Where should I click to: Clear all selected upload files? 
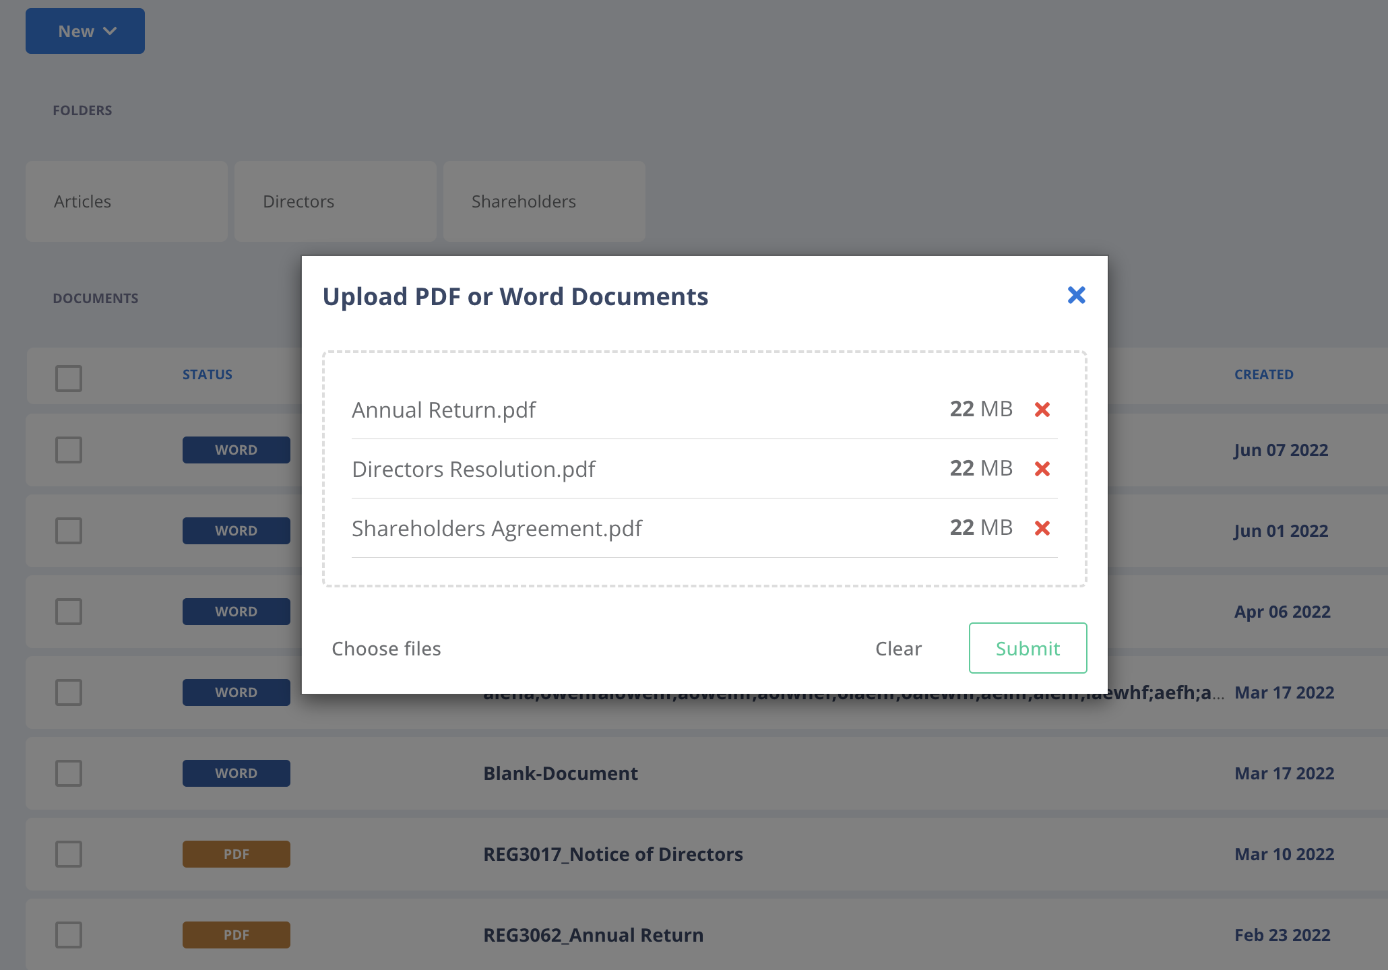[x=898, y=649]
